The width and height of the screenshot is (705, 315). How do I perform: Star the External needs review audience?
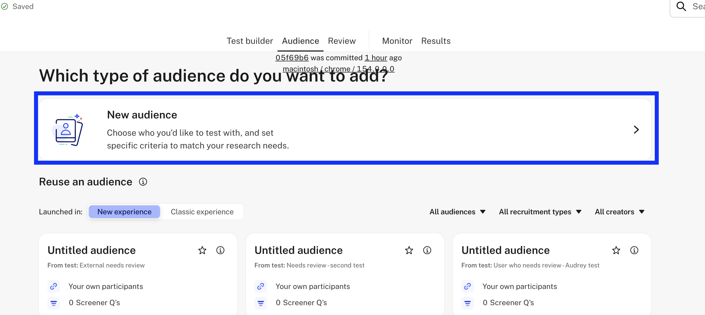pos(202,250)
